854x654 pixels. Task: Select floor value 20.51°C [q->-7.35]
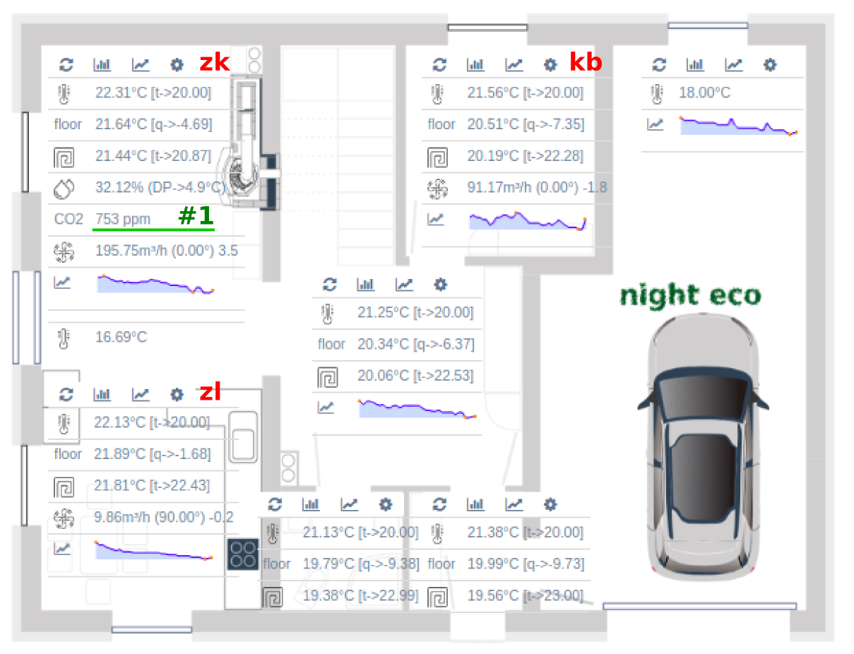coord(526,124)
